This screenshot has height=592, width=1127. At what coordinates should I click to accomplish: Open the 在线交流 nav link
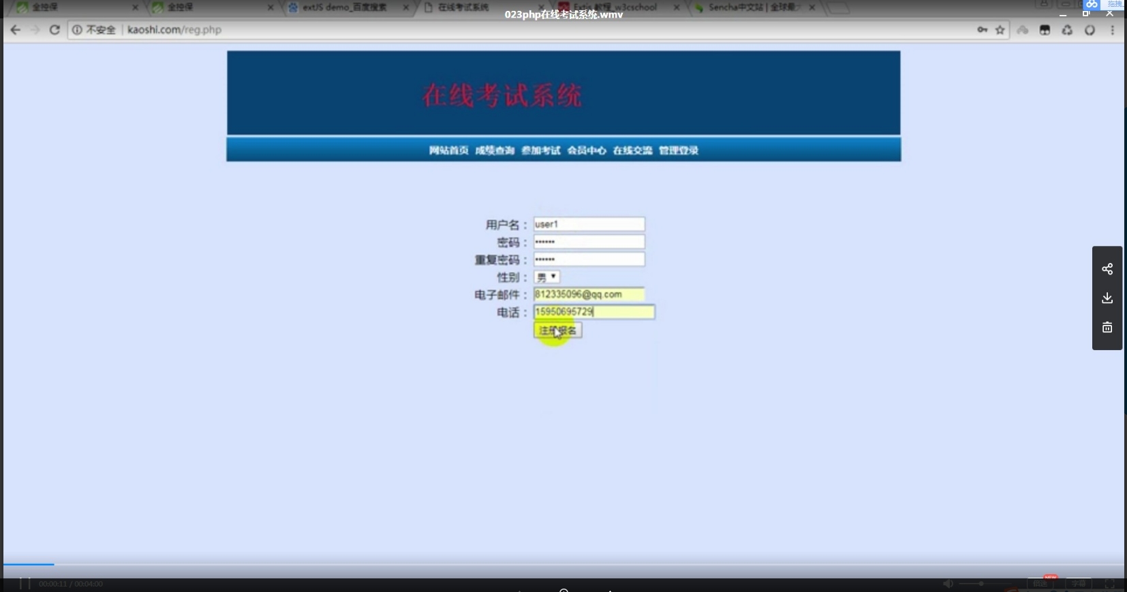click(632, 151)
